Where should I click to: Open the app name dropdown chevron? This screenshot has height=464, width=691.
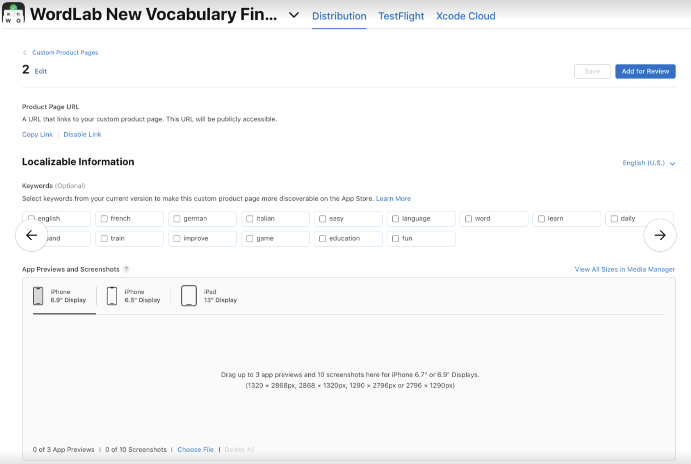(x=294, y=15)
